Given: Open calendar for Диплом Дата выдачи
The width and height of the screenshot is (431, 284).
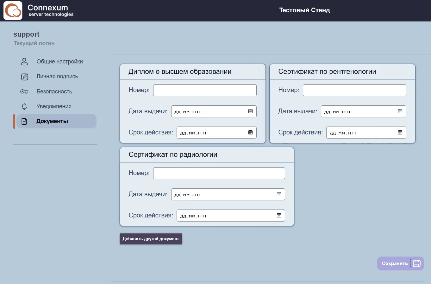Looking at the screenshot, I should 250,111.
